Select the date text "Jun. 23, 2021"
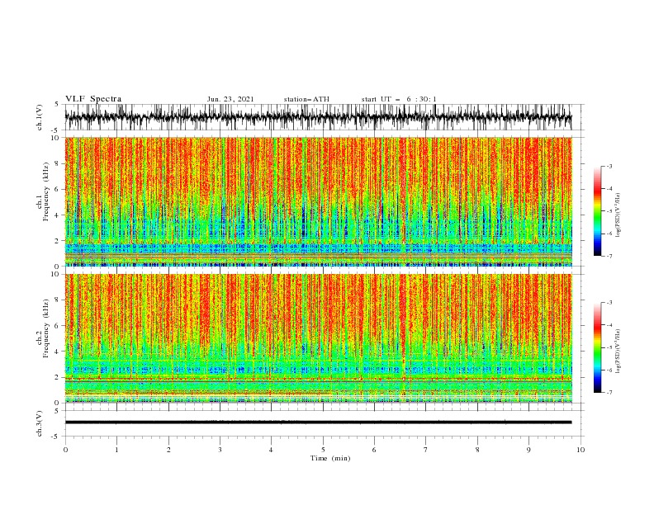The height and width of the screenshot is (505, 654). [230, 99]
